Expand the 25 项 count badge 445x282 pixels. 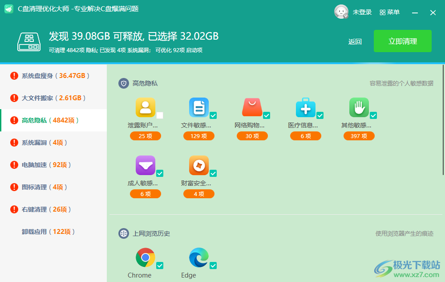pos(145,136)
